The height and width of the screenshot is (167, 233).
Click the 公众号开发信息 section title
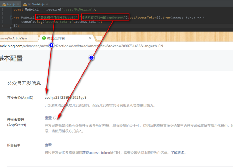[x=24, y=83]
